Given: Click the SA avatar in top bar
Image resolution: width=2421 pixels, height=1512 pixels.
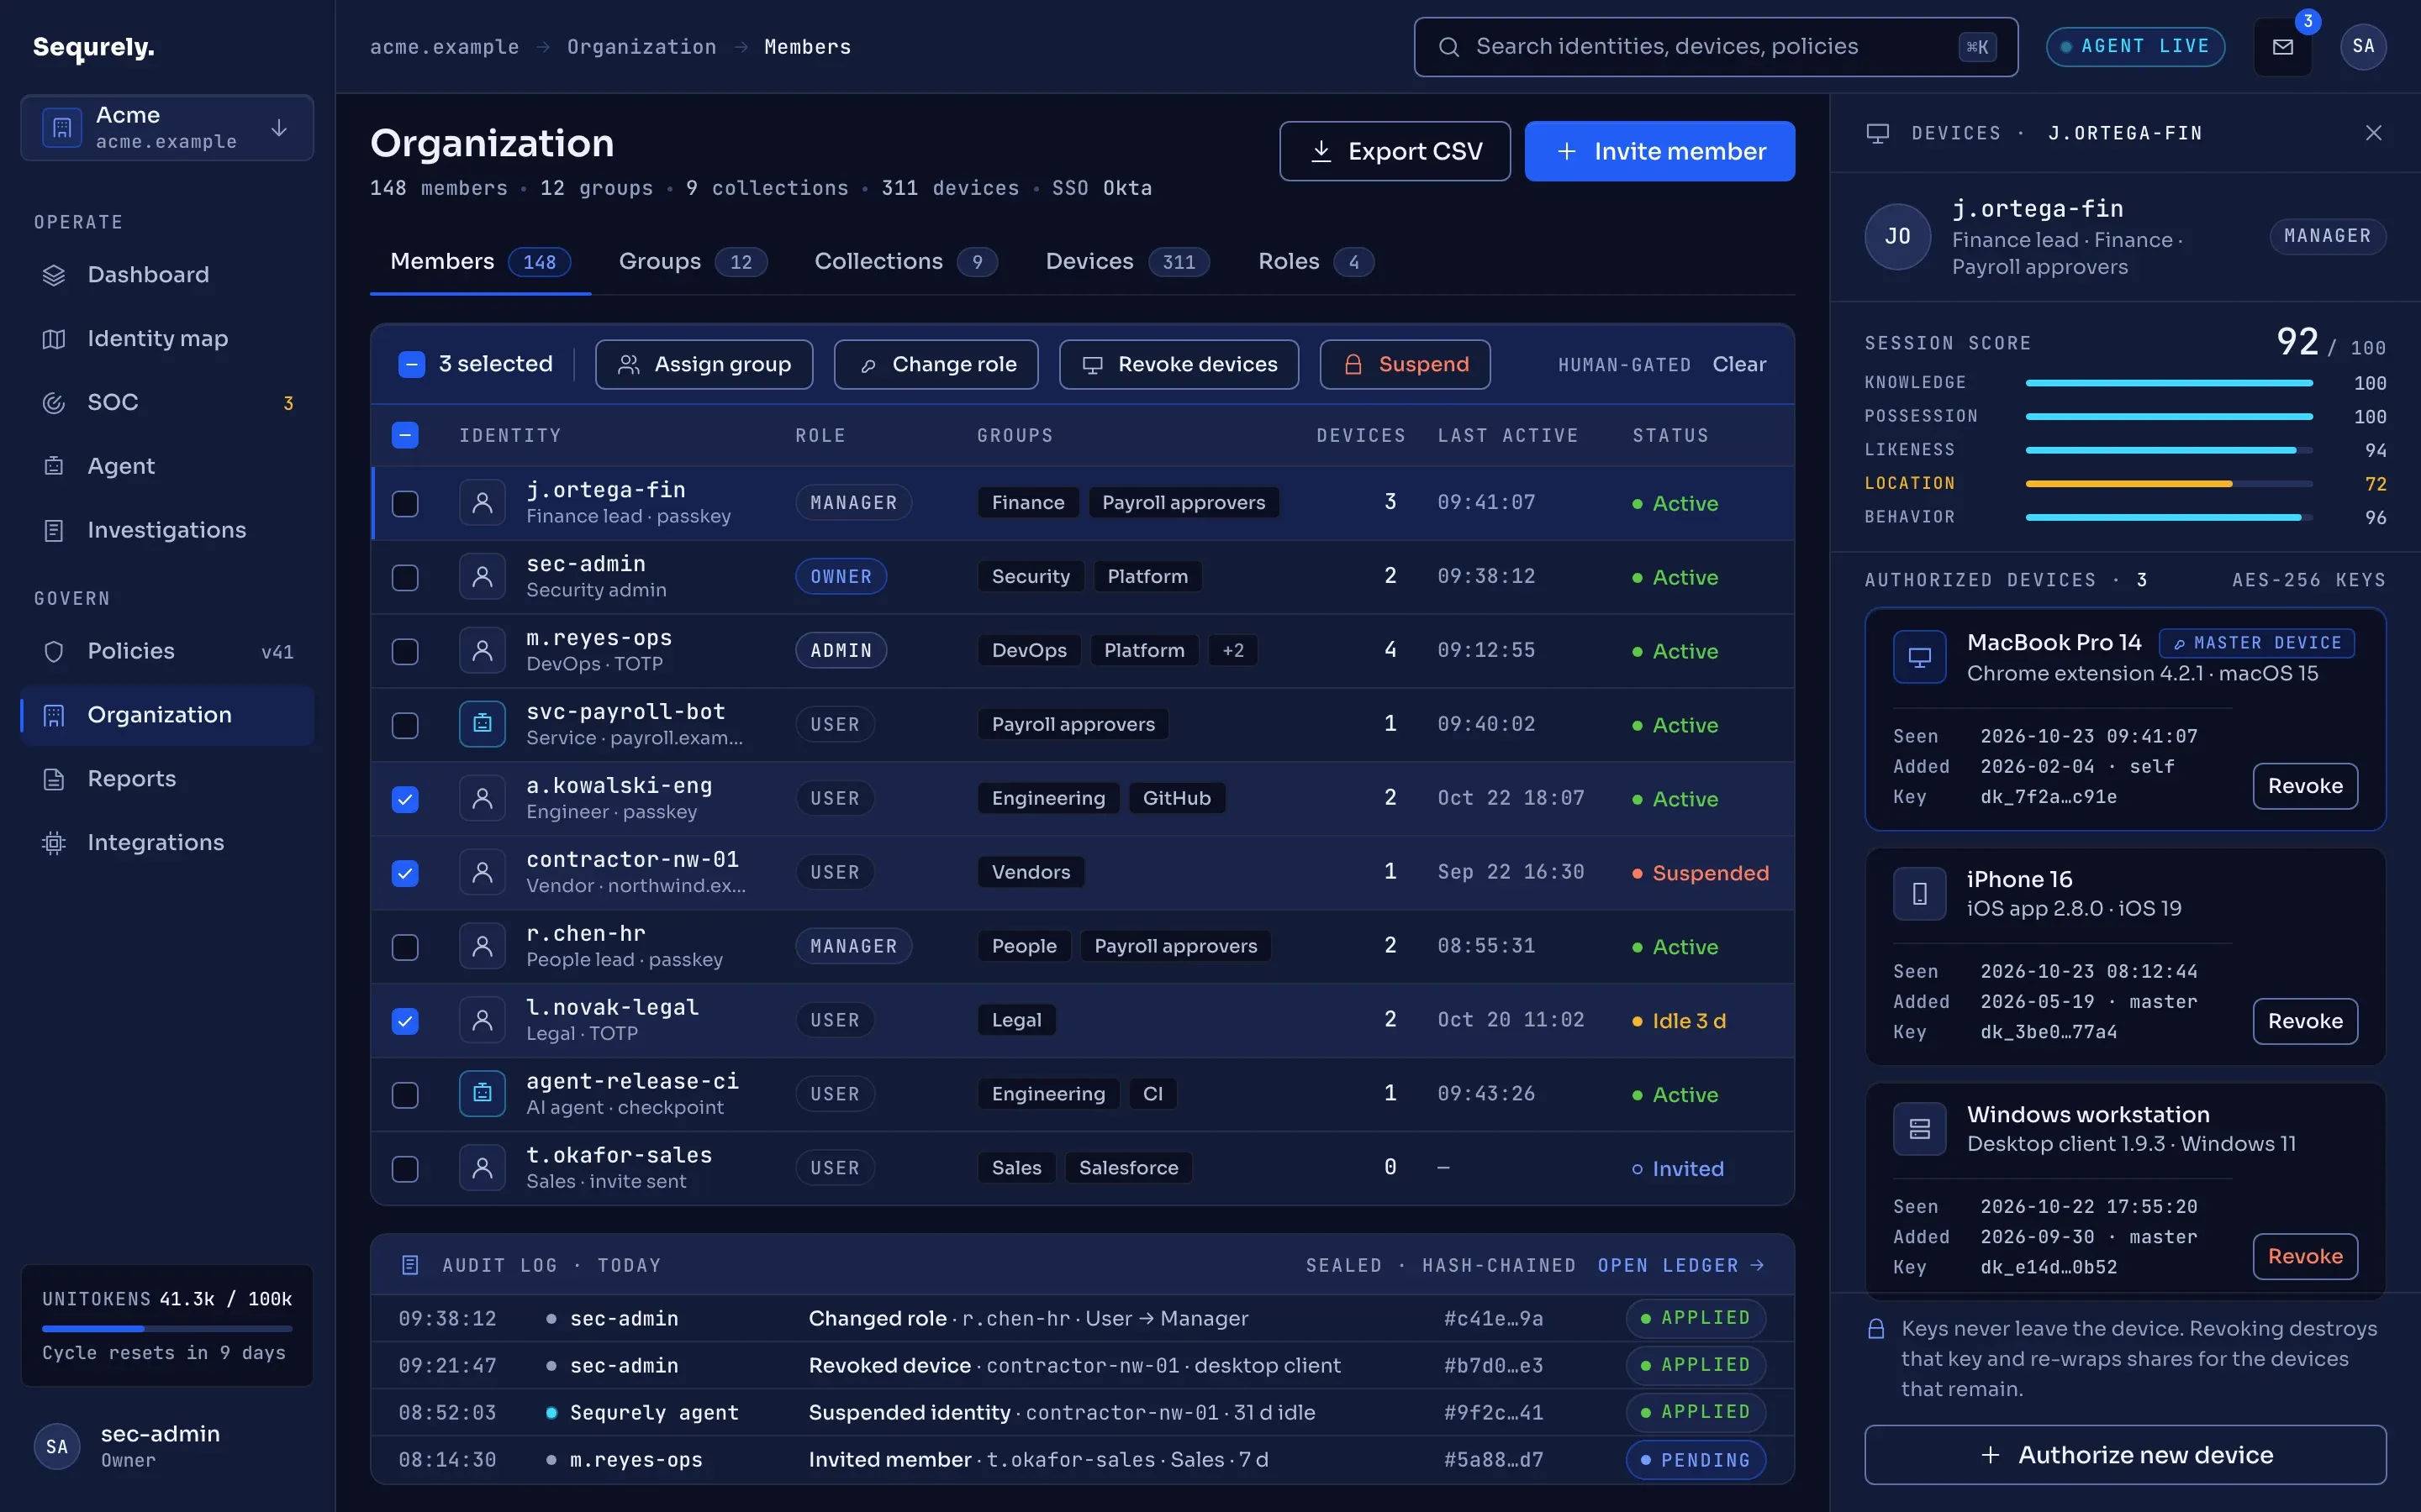Looking at the screenshot, I should click(x=2363, y=47).
